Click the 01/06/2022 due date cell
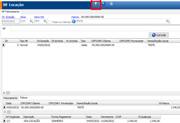The height and width of the screenshot is (123, 180). tap(108, 121)
